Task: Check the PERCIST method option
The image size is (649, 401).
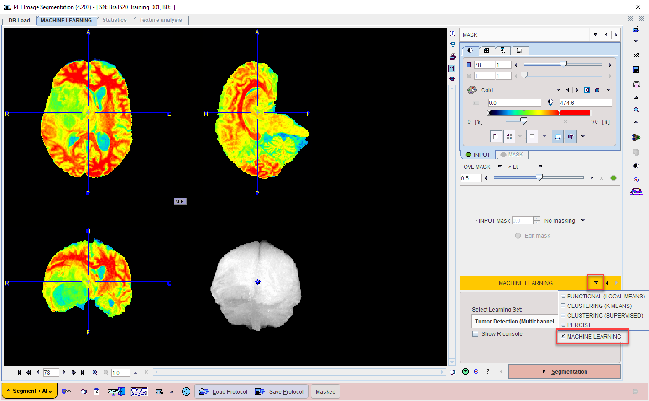Action: point(563,324)
